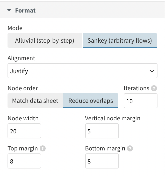The width and height of the screenshot is (165, 176).
Task: Select Sankey (arbitrary flows) mode
Action: [x=120, y=40]
